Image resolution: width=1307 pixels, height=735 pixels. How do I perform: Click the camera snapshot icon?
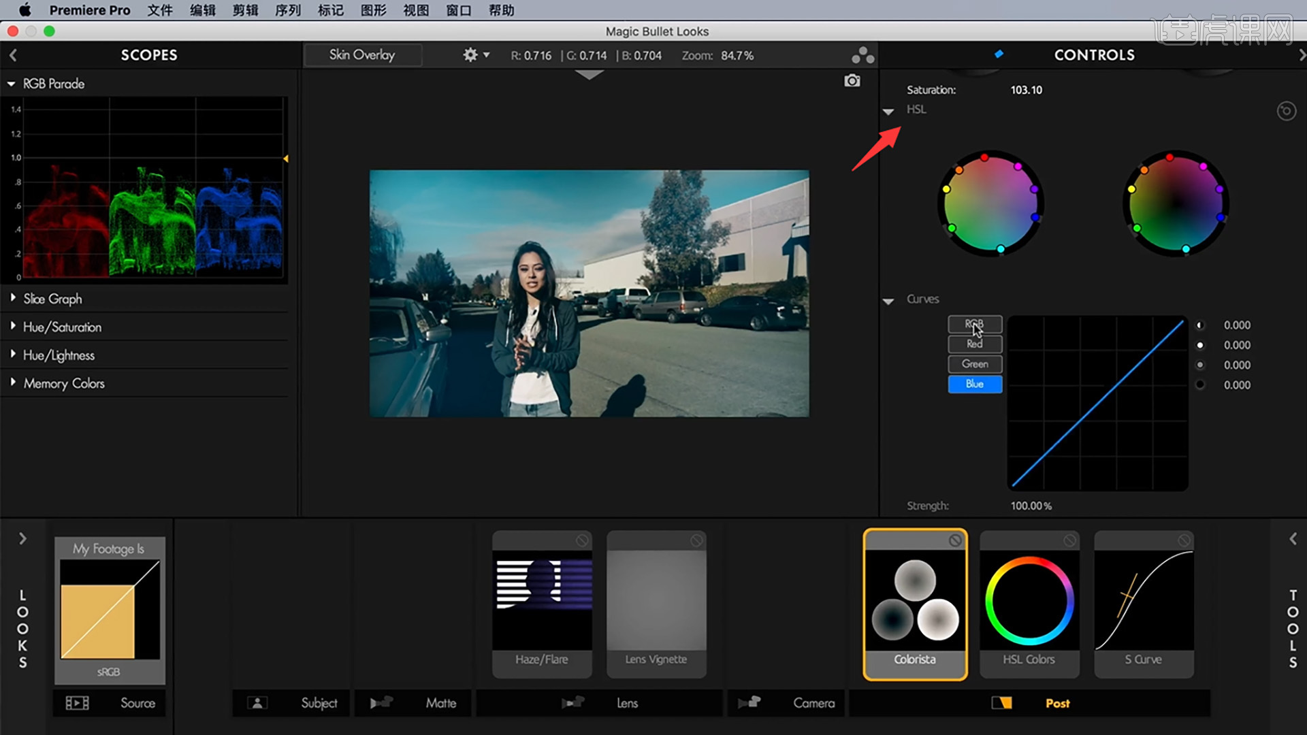852,81
